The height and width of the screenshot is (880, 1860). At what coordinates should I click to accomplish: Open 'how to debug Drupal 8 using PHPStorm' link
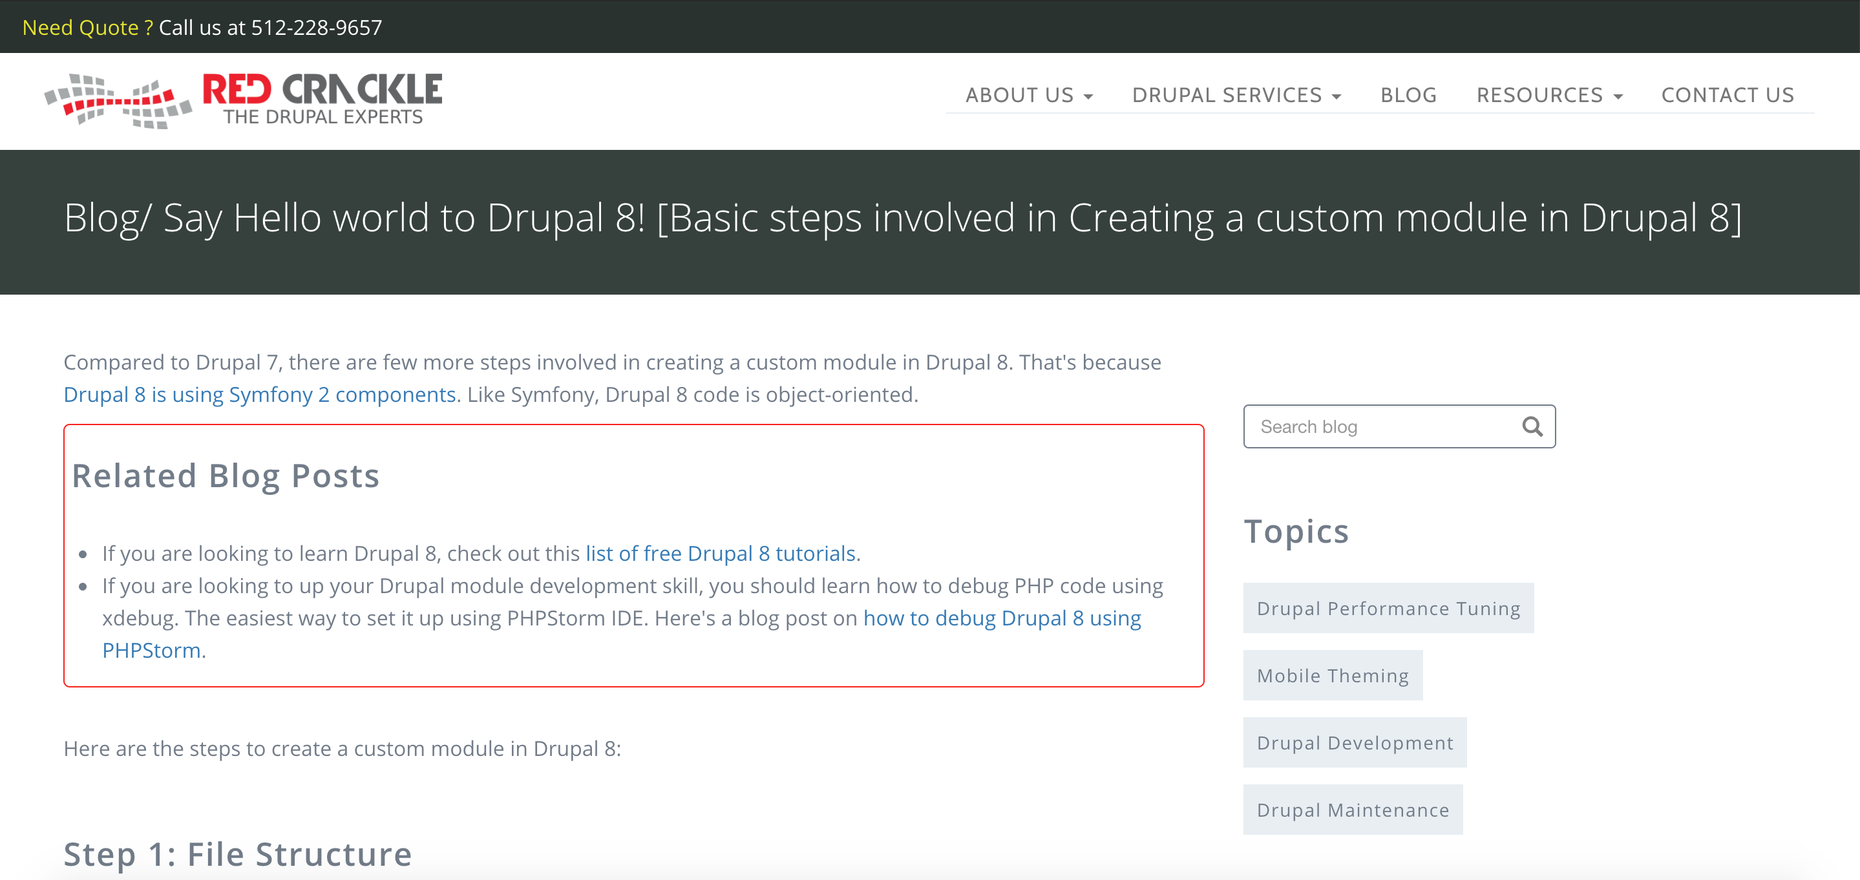[1002, 619]
